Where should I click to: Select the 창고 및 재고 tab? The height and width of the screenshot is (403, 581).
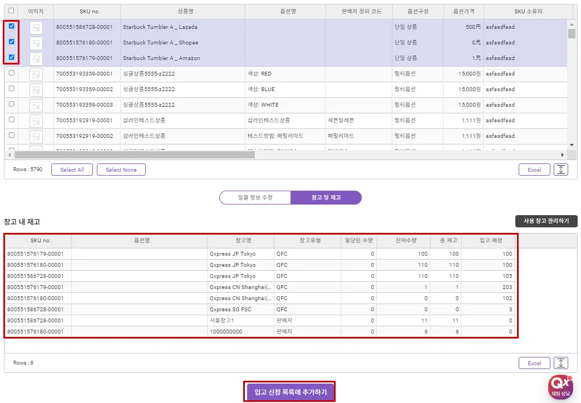[x=326, y=197]
